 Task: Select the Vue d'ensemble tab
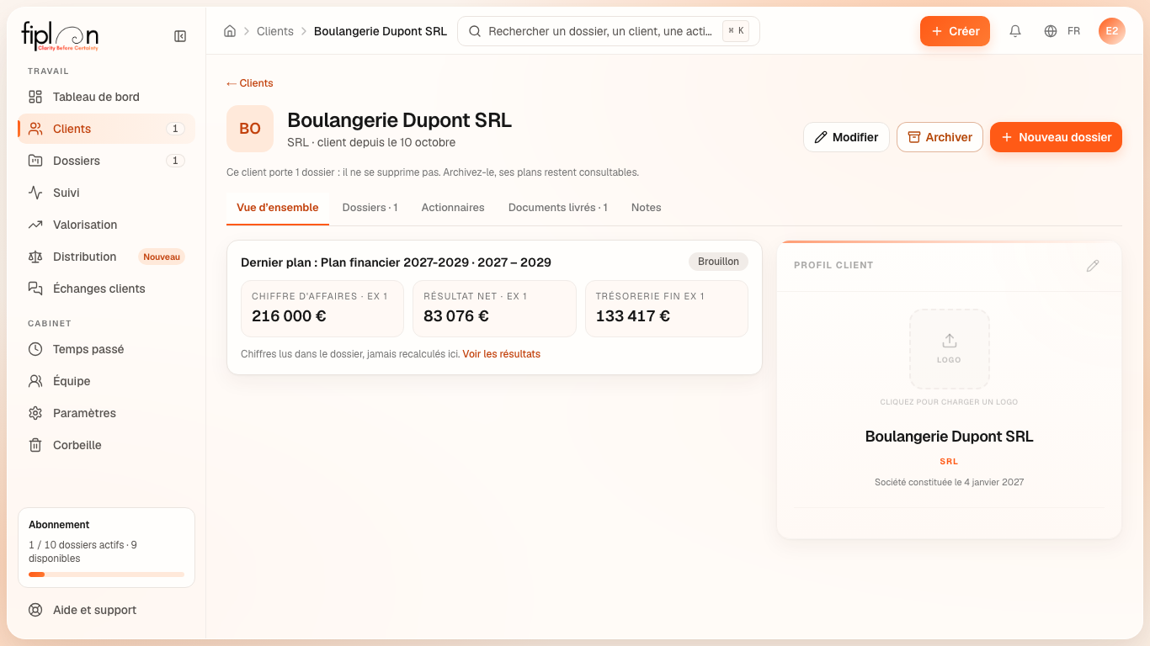click(278, 208)
